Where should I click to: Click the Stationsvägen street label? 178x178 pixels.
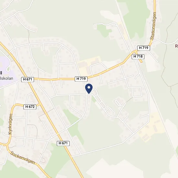pos(153,26)
